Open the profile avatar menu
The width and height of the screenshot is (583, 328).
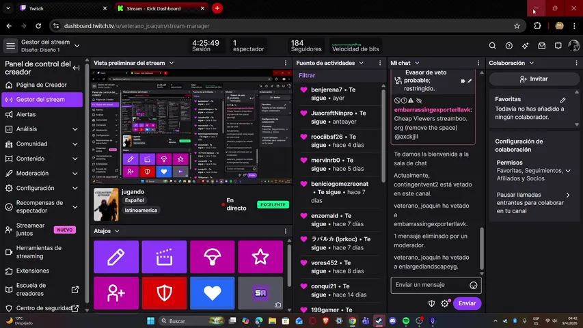[573, 46]
